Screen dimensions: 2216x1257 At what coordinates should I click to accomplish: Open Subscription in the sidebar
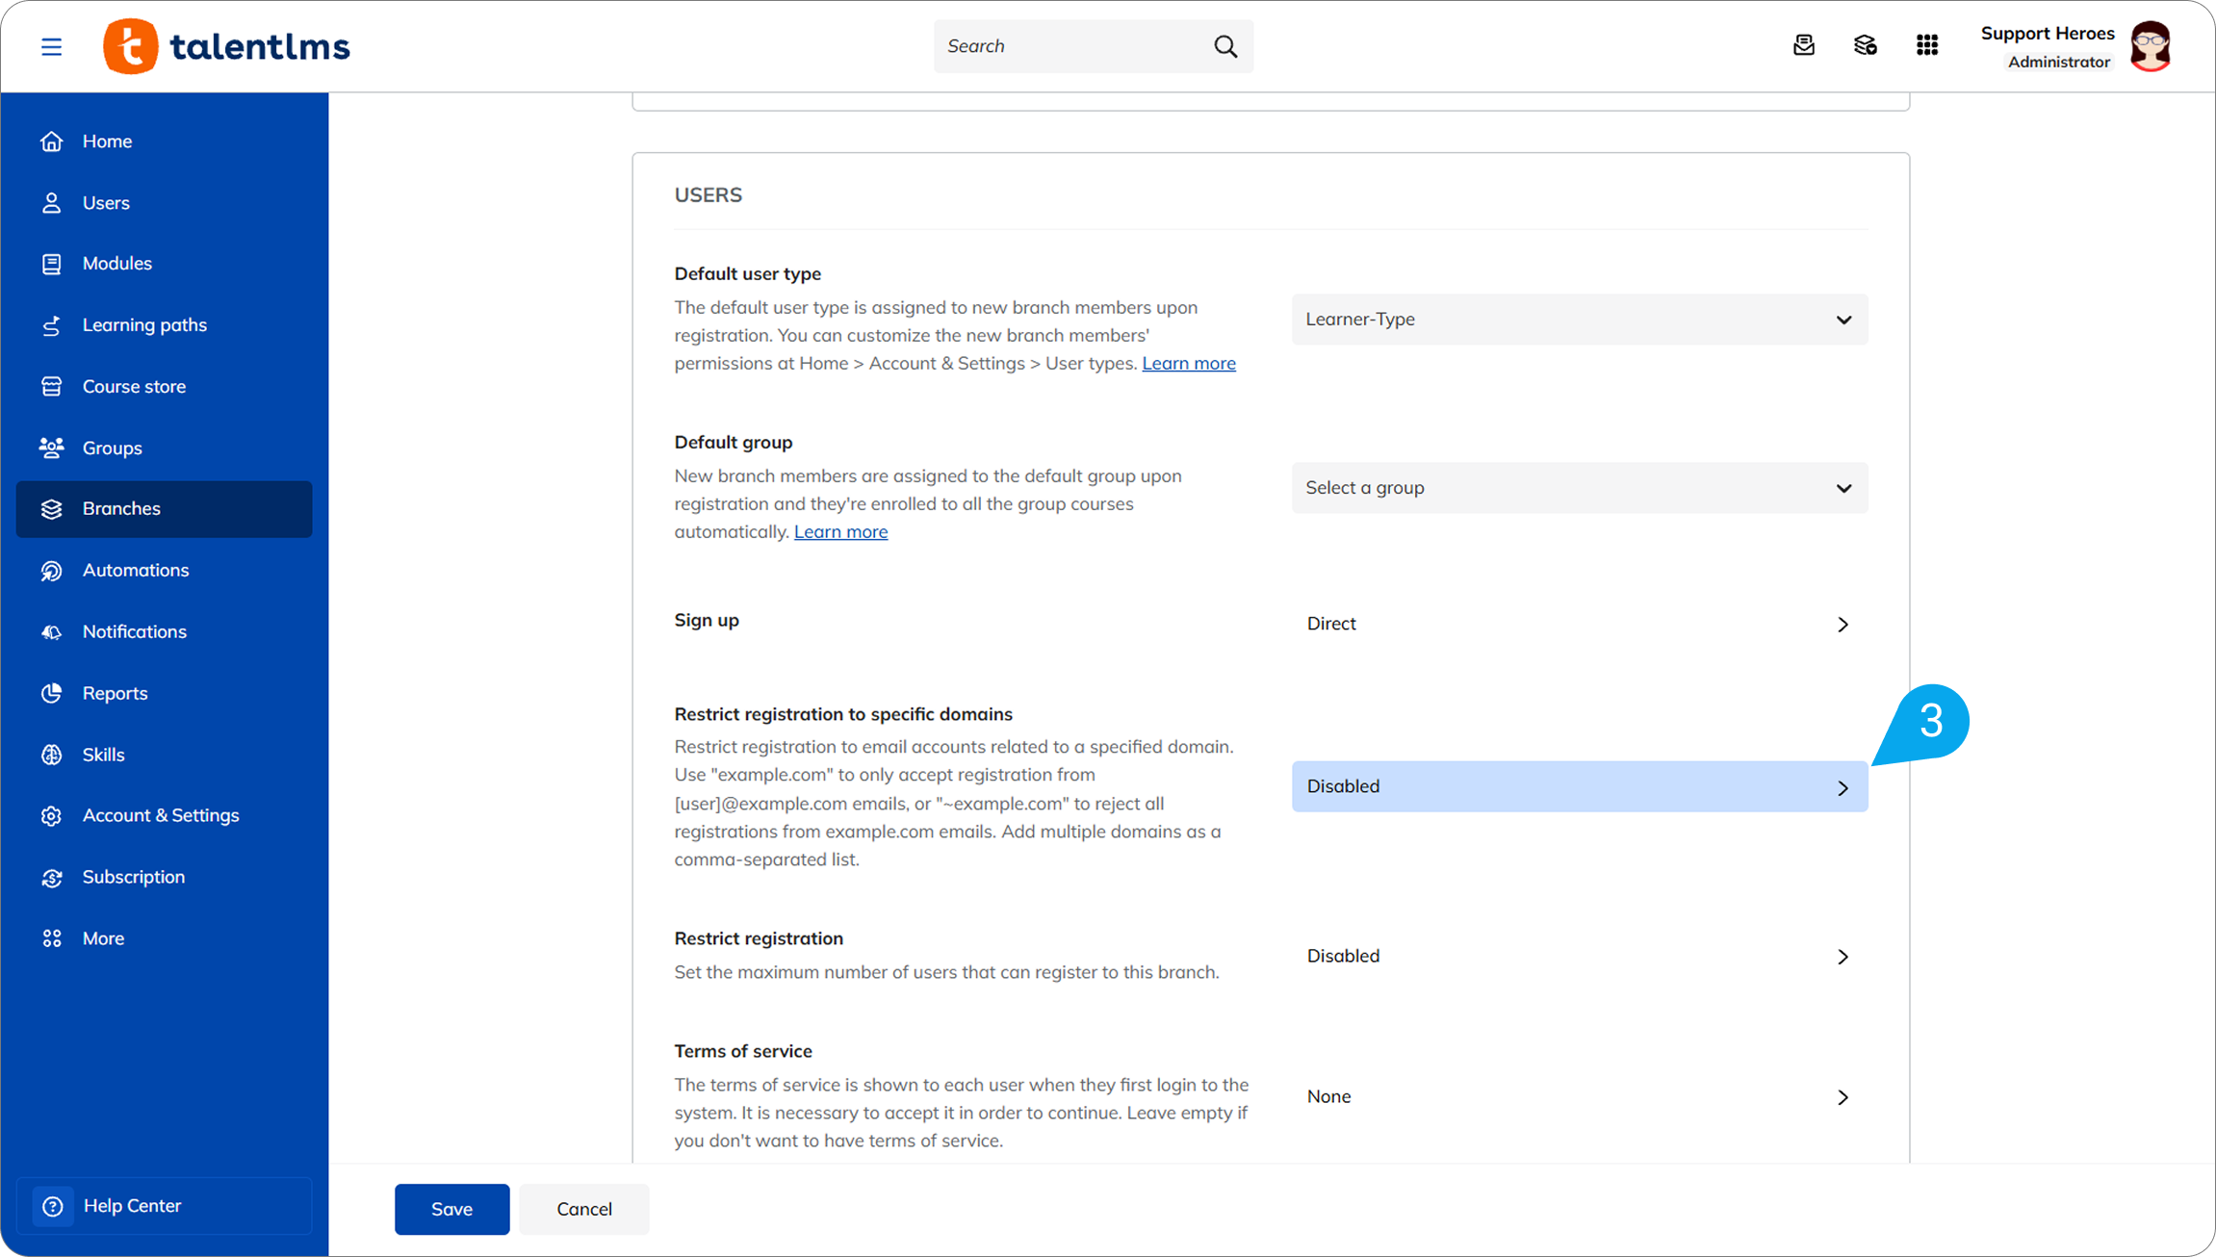pos(165,878)
